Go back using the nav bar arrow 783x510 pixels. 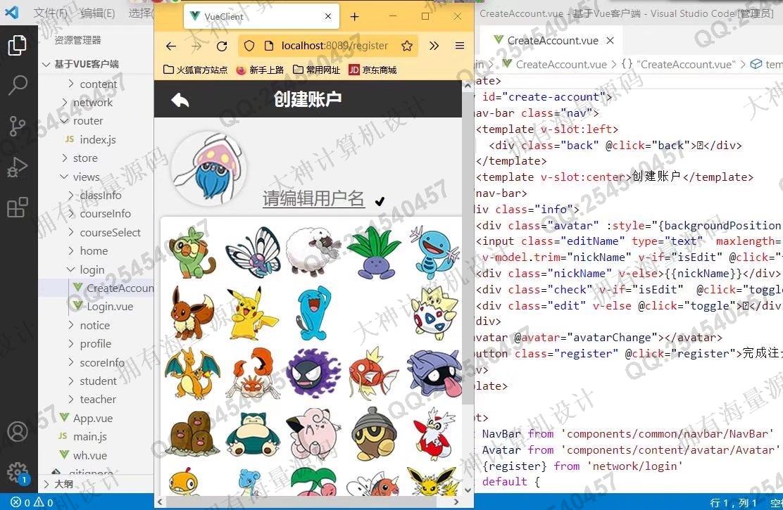pyautogui.click(x=180, y=100)
